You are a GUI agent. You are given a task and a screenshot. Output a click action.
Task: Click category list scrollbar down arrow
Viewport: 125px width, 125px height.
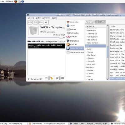[107, 79]
